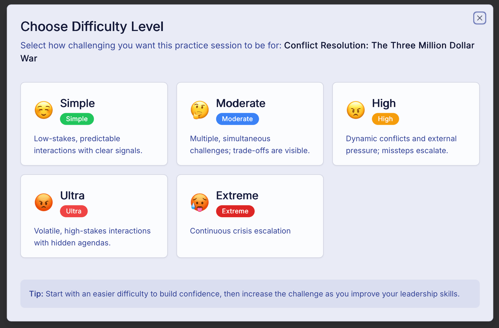
Task: Click the red Ultra difficulty badge
Action: (74, 211)
